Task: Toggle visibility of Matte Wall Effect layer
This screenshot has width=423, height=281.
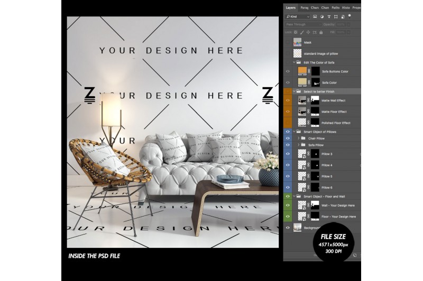Action: pyautogui.click(x=288, y=100)
